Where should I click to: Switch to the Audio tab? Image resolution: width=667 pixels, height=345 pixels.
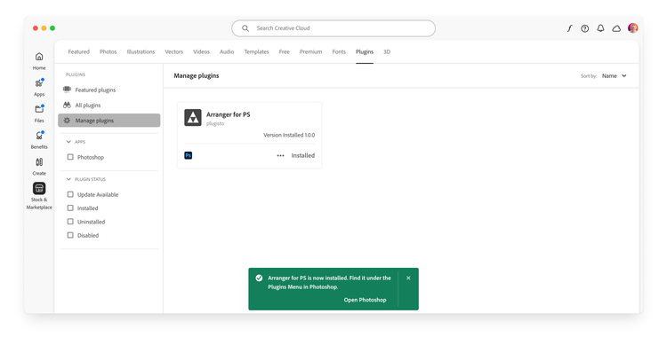[227, 51]
